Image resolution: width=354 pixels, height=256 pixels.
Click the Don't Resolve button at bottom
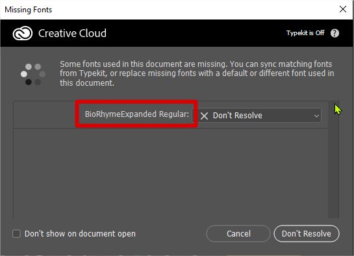[x=307, y=234]
